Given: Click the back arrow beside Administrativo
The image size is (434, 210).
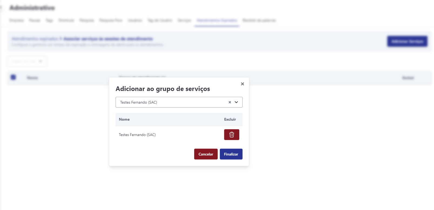Looking at the screenshot, I should click(1, 8).
